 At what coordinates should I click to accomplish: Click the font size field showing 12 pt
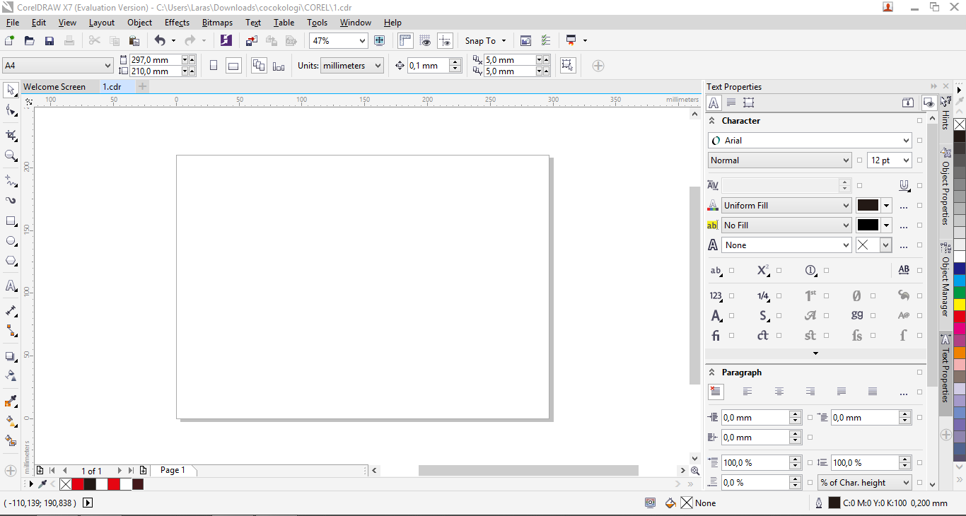885,160
